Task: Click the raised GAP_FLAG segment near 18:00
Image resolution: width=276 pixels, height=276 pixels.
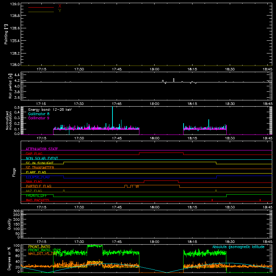Action: [x=161, y=152]
